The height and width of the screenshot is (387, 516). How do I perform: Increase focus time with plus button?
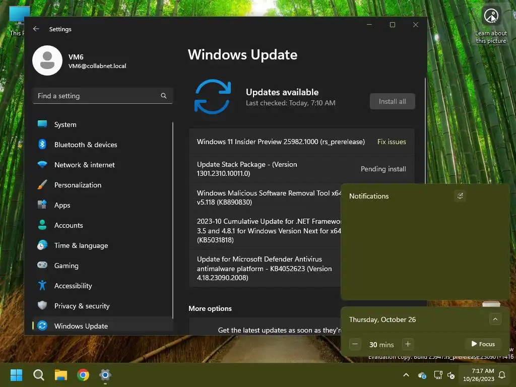coord(408,344)
